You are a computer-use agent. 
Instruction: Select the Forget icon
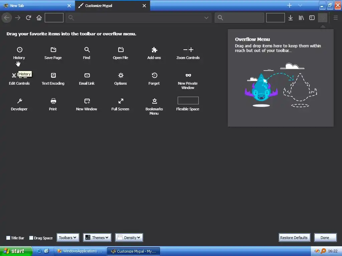154,75
